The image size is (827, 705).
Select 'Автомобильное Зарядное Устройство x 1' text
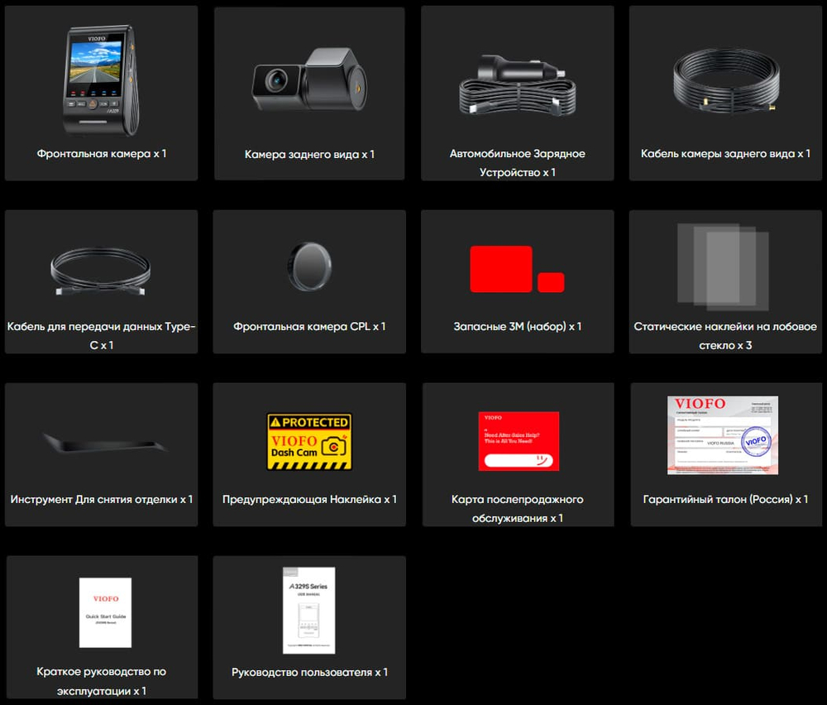[x=518, y=163]
